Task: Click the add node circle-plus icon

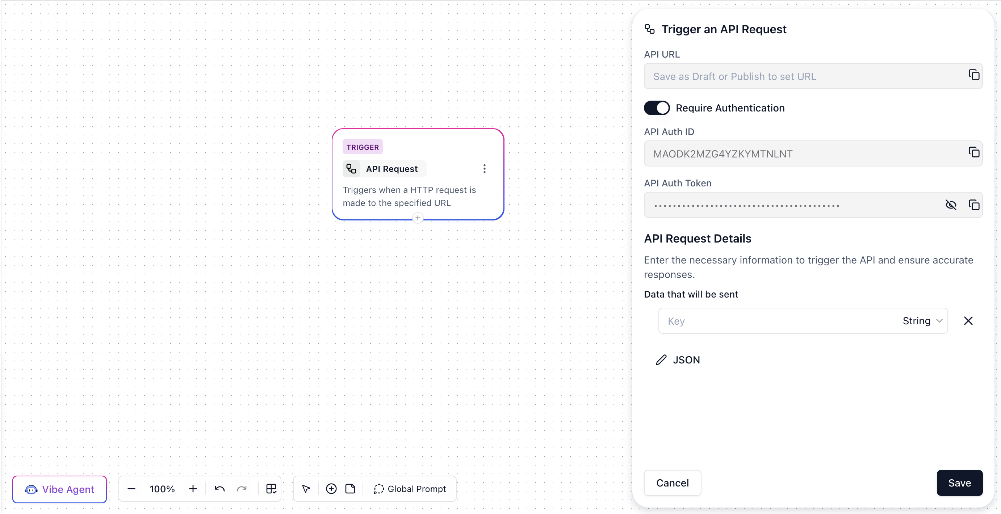Action: pos(331,489)
